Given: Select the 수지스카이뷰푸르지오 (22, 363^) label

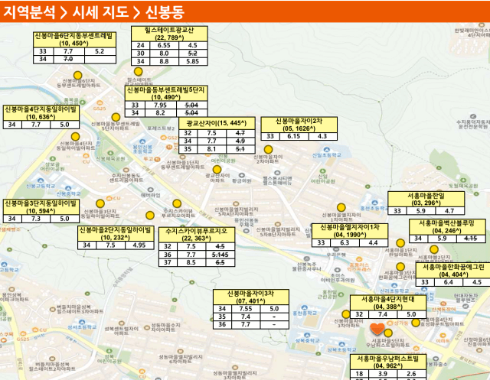Looking at the screenshot, I should click(197, 235).
